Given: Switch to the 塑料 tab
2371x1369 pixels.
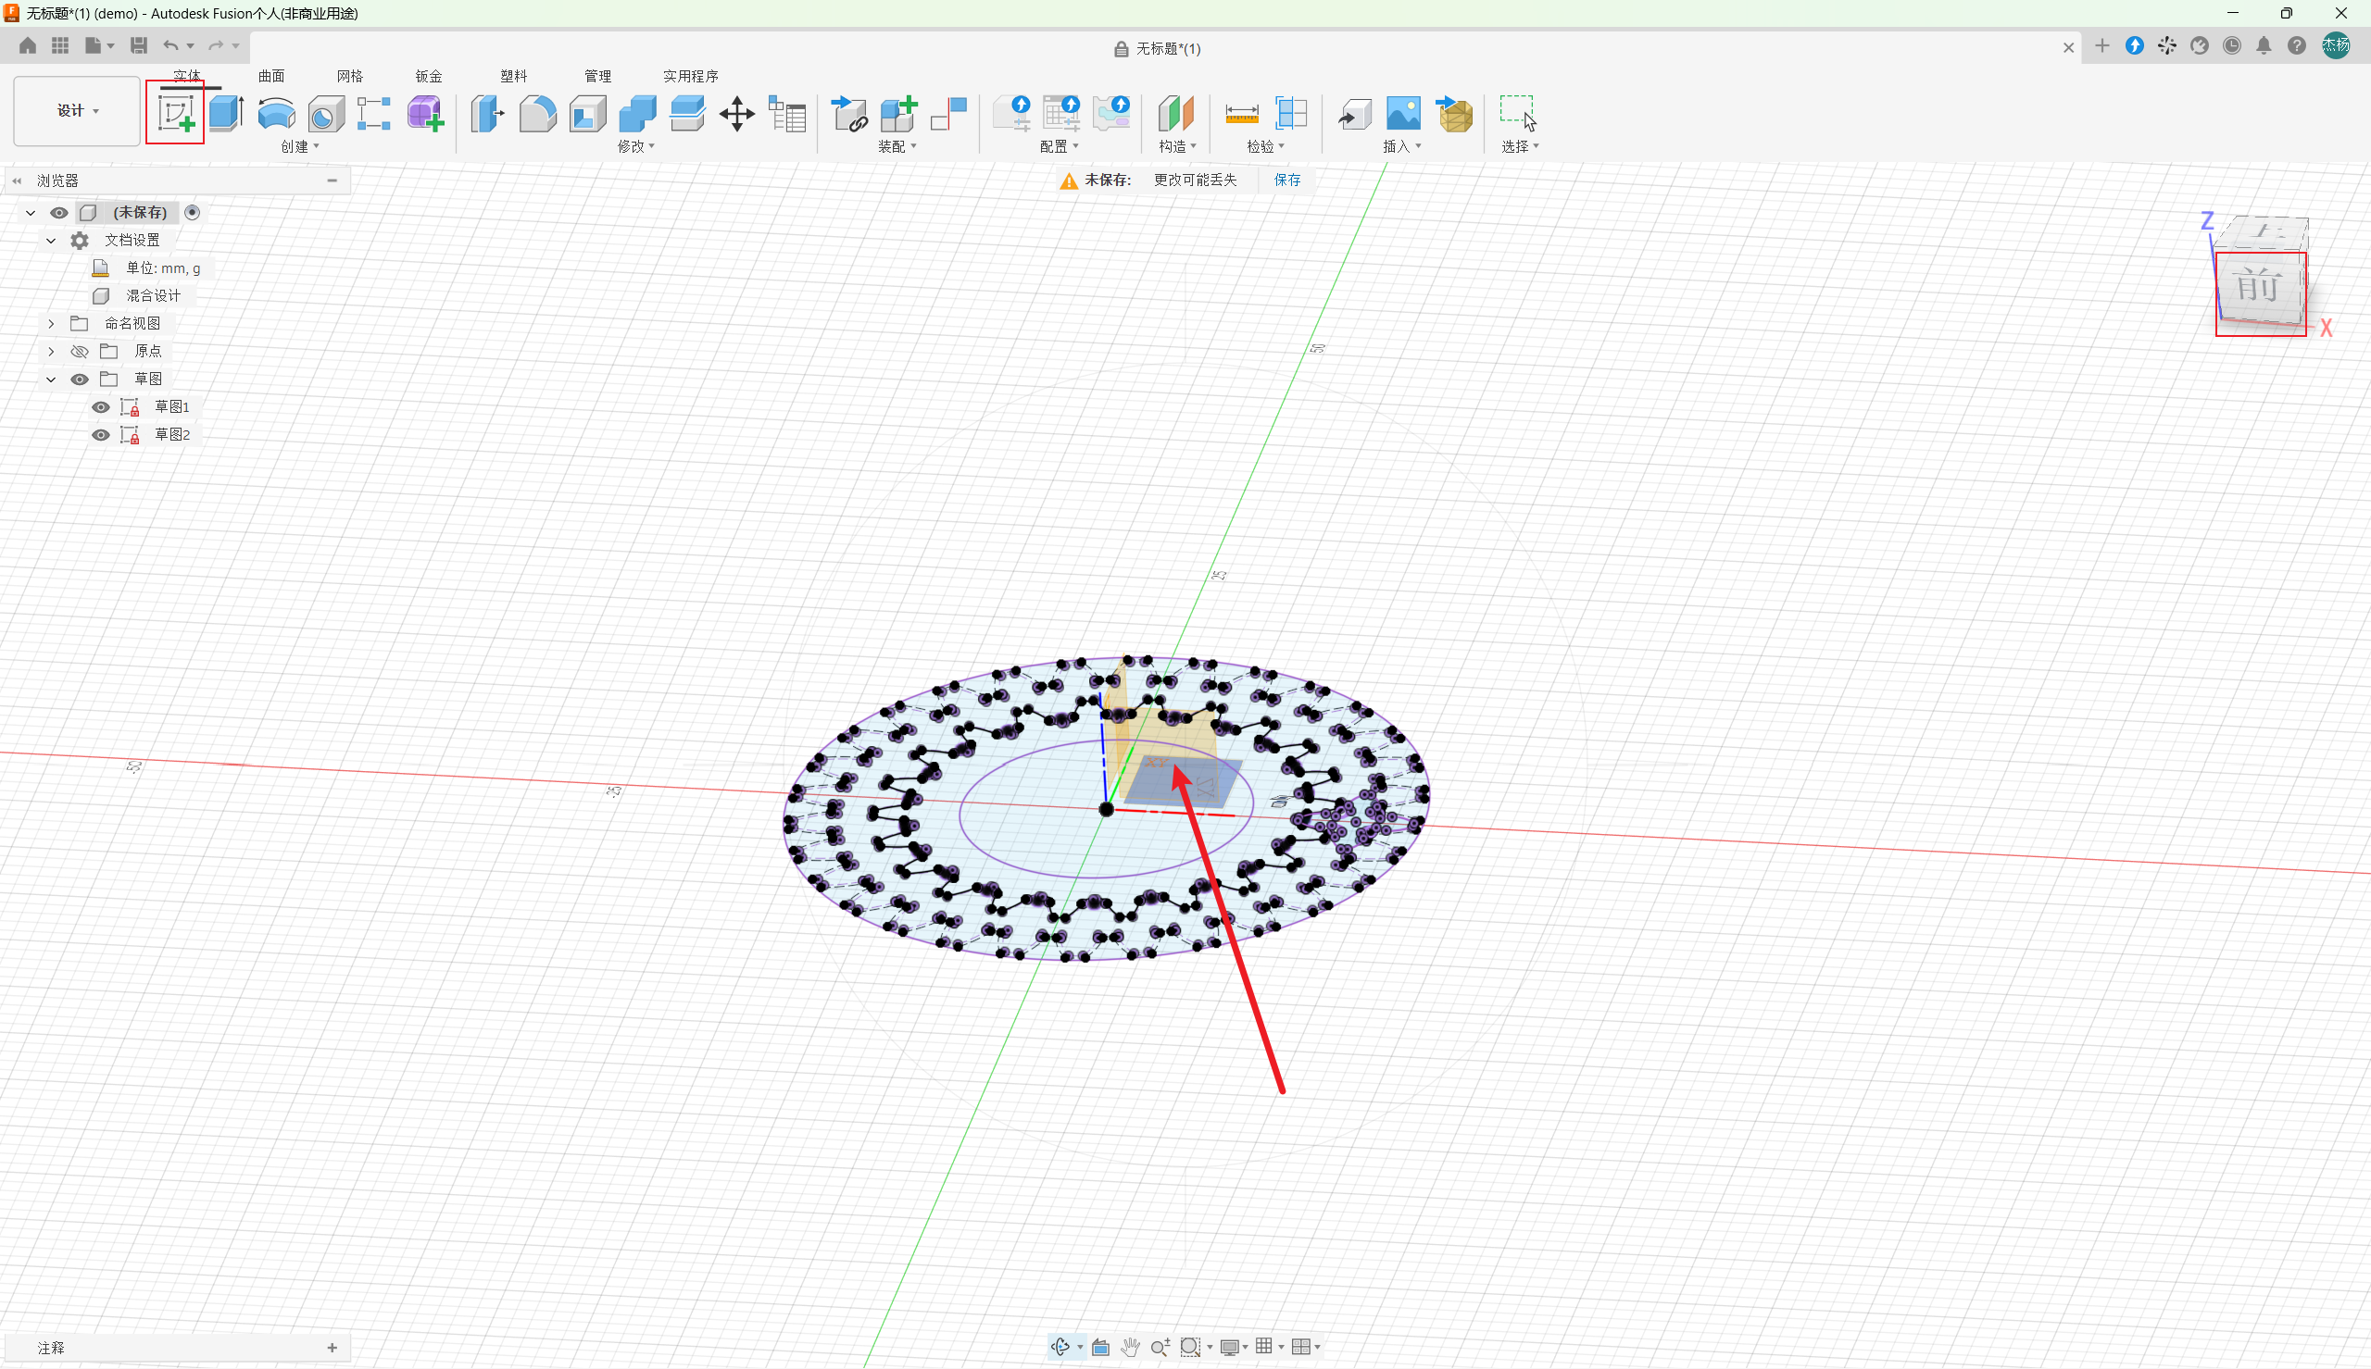Looking at the screenshot, I should click(x=513, y=76).
